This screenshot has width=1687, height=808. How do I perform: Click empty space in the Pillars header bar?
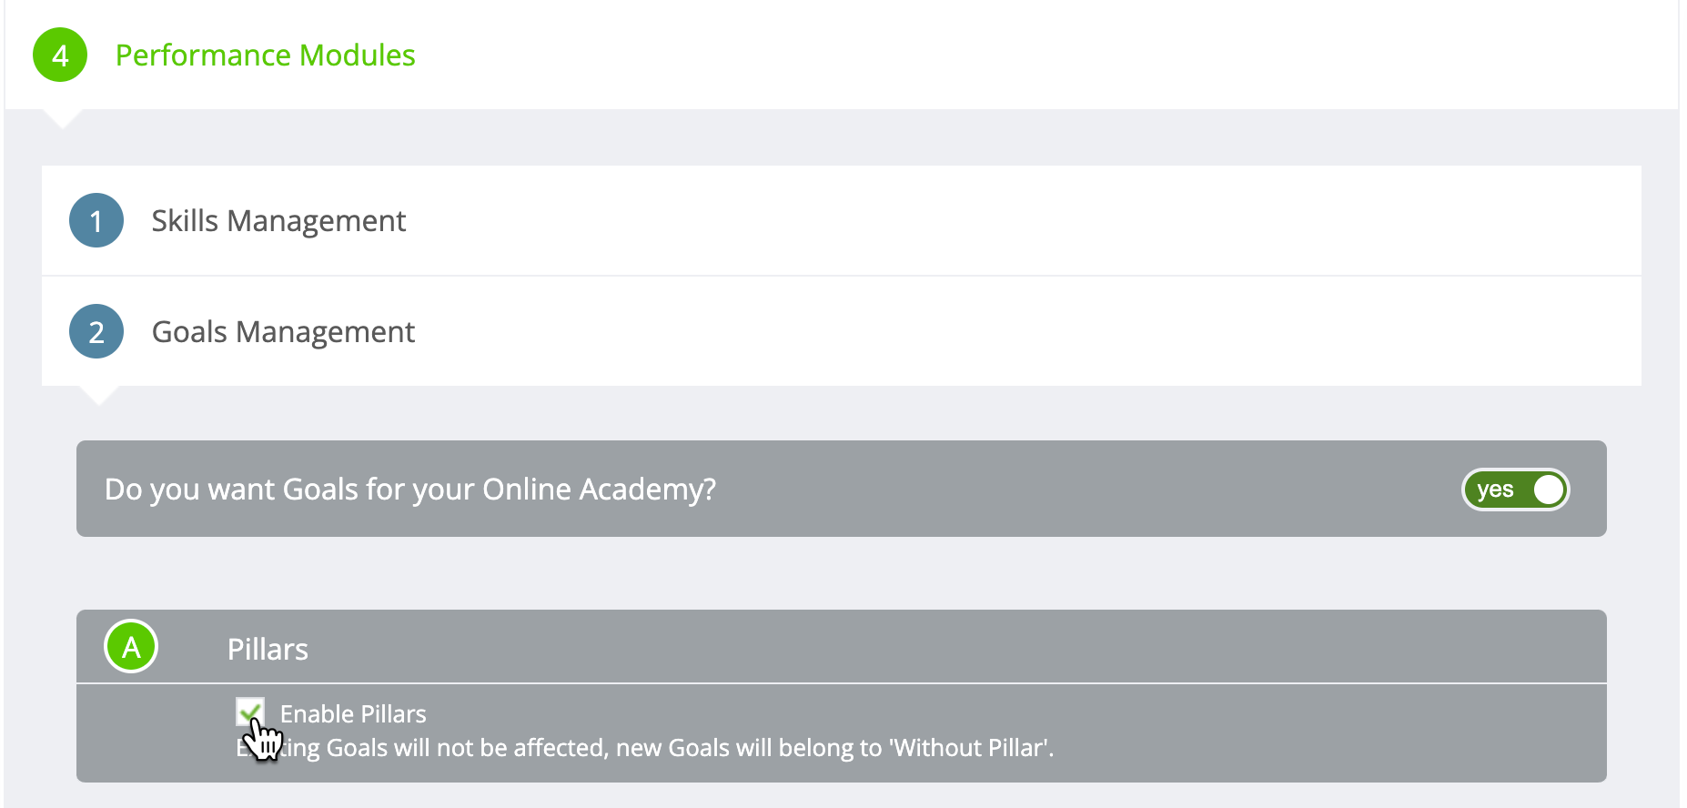910,647
